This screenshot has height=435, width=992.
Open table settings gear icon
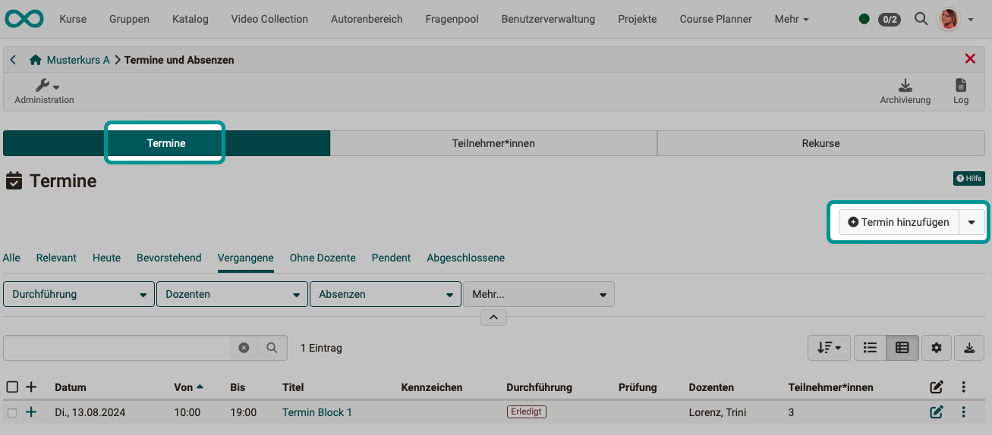[x=937, y=348]
